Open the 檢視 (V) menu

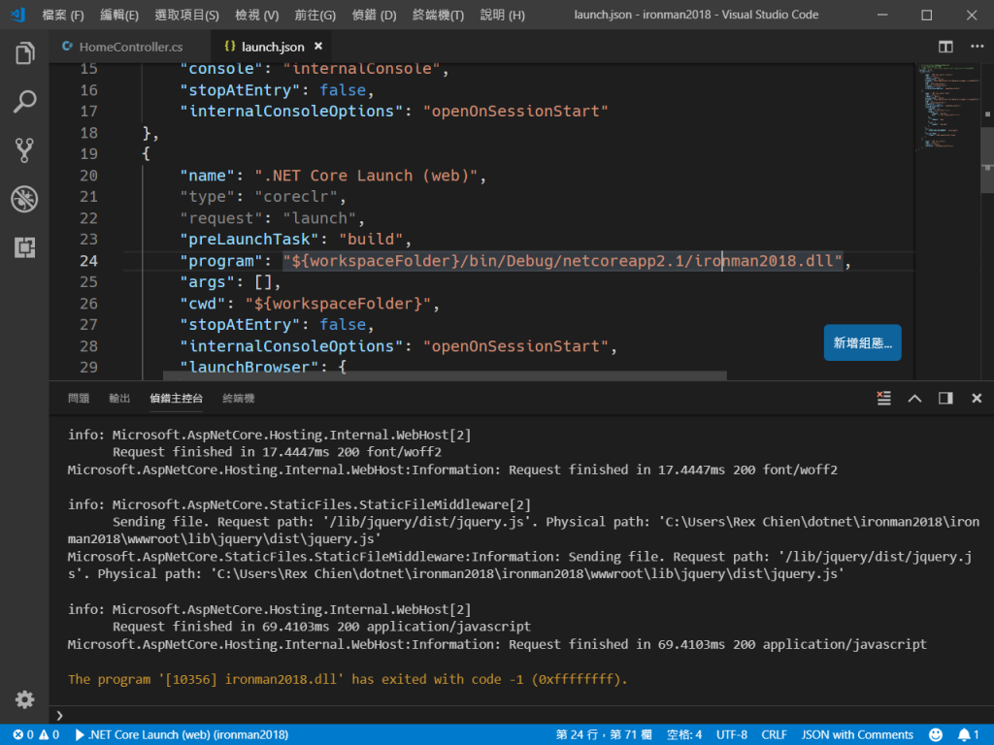click(256, 15)
